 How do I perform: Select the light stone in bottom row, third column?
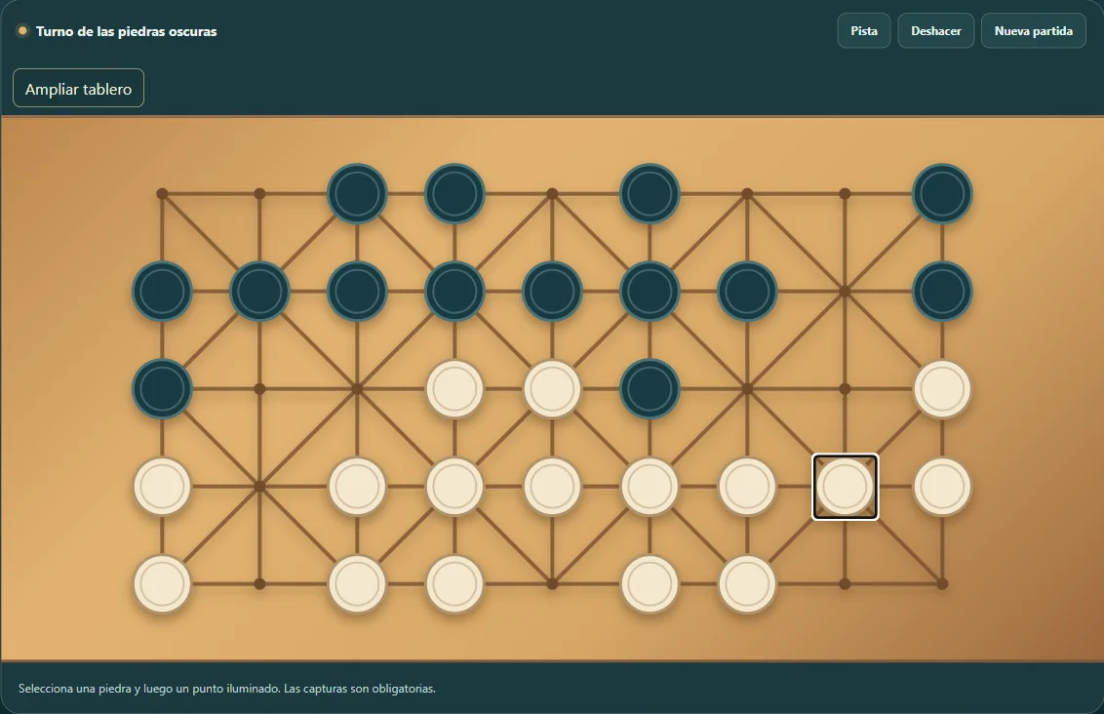357,583
